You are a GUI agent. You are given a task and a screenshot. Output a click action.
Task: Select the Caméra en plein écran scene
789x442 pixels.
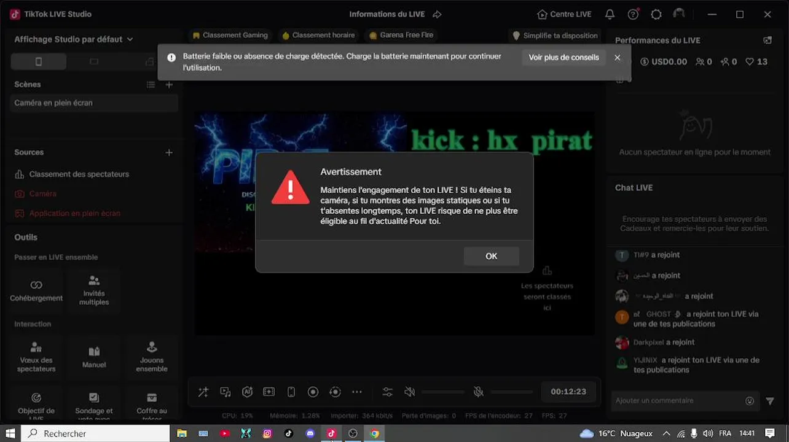(95, 103)
